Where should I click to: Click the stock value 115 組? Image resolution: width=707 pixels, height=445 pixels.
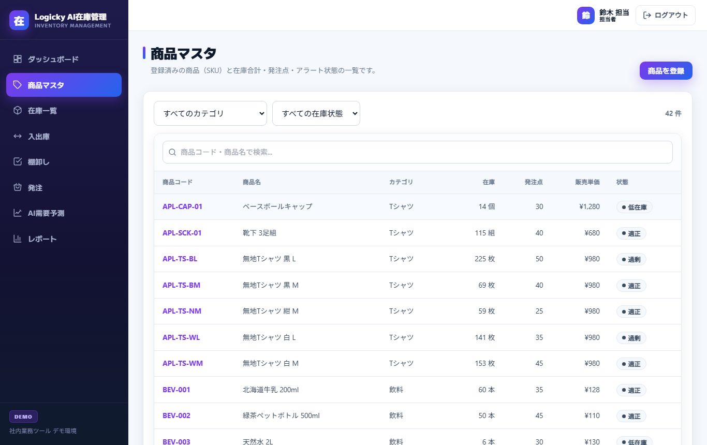click(485, 233)
